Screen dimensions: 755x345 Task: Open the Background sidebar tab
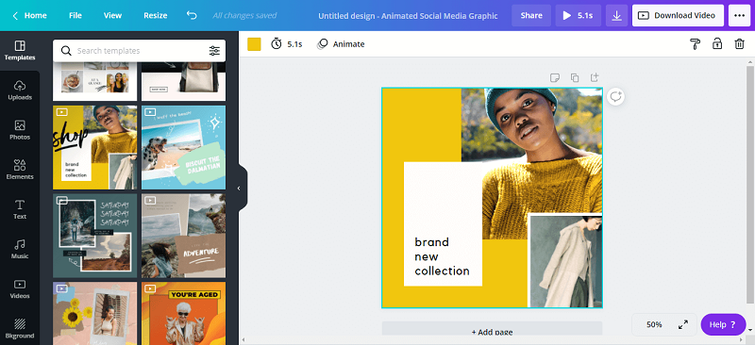tap(20, 328)
